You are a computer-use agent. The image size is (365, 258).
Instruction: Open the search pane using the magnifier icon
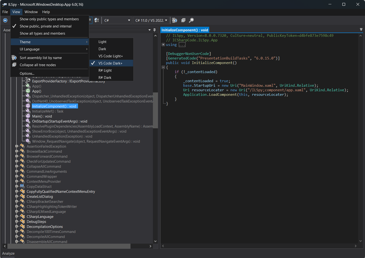(x=191, y=20)
